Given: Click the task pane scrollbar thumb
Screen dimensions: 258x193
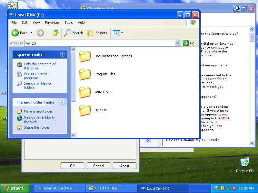Looking at the screenshot, I should (74, 77).
